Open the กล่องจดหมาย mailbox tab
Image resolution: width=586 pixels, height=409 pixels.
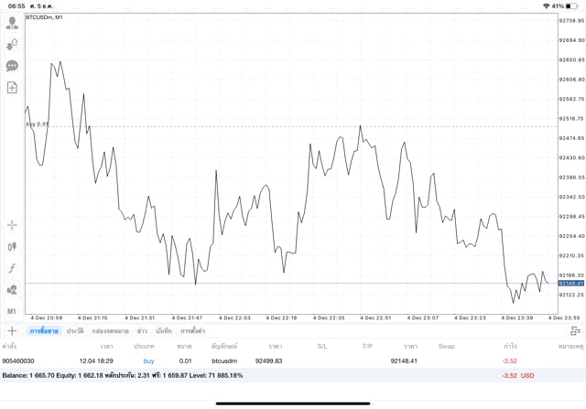110,331
